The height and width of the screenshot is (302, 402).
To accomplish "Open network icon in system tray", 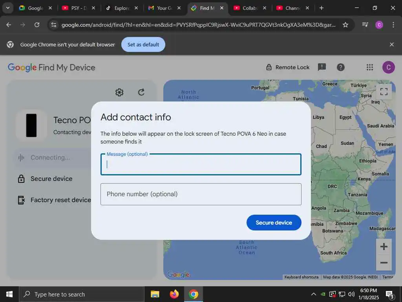I will [342, 294].
